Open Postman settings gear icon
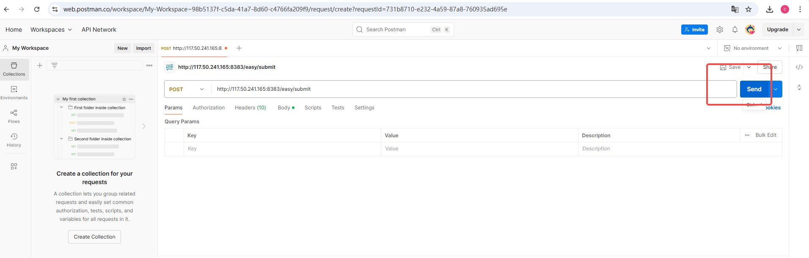The height and width of the screenshot is (258, 809). click(x=720, y=30)
